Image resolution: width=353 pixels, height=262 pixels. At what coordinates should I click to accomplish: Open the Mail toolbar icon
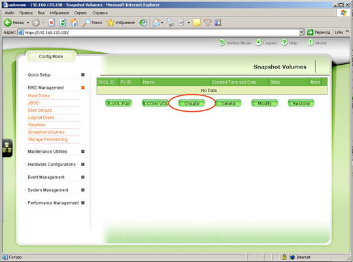pos(156,22)
